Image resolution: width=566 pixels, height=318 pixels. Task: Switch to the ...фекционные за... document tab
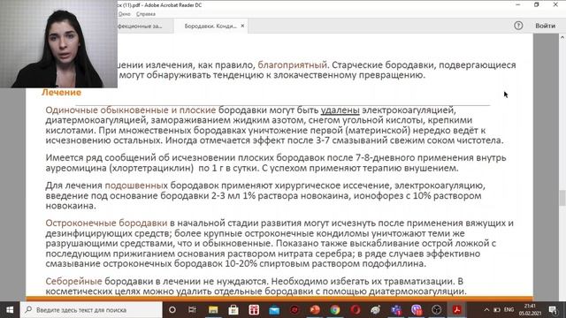pyautogui.click(x=141, y=26)
